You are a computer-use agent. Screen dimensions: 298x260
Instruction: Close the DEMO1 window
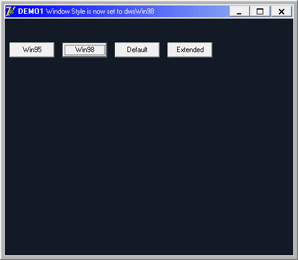click(x=282, y=11)
